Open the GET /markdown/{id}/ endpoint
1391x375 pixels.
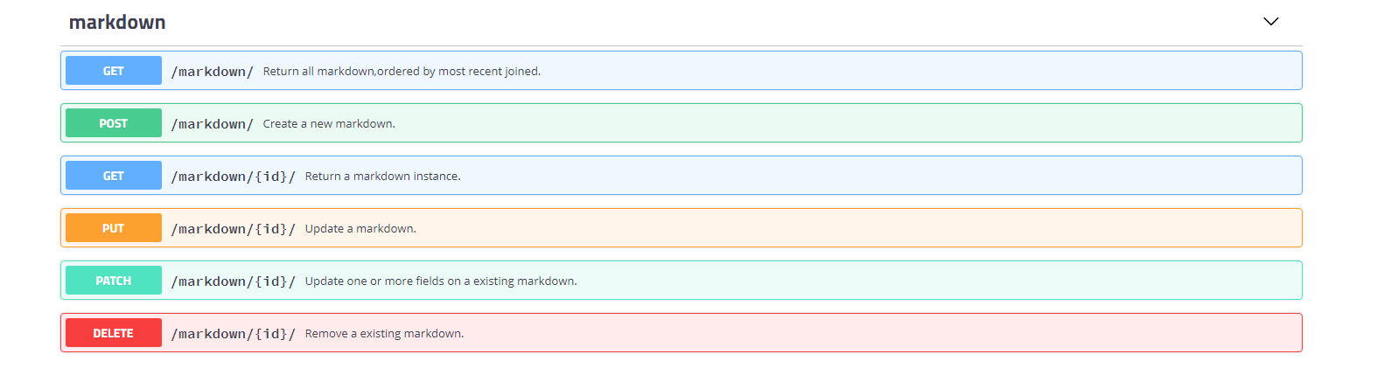click(x=682, y=176)
